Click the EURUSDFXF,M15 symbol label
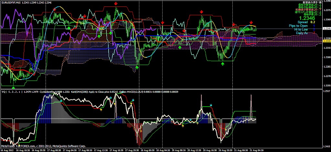 click(x=11, y=3)
